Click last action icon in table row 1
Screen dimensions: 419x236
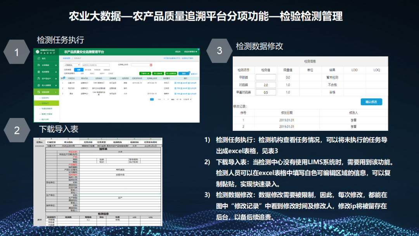(189, 83)
